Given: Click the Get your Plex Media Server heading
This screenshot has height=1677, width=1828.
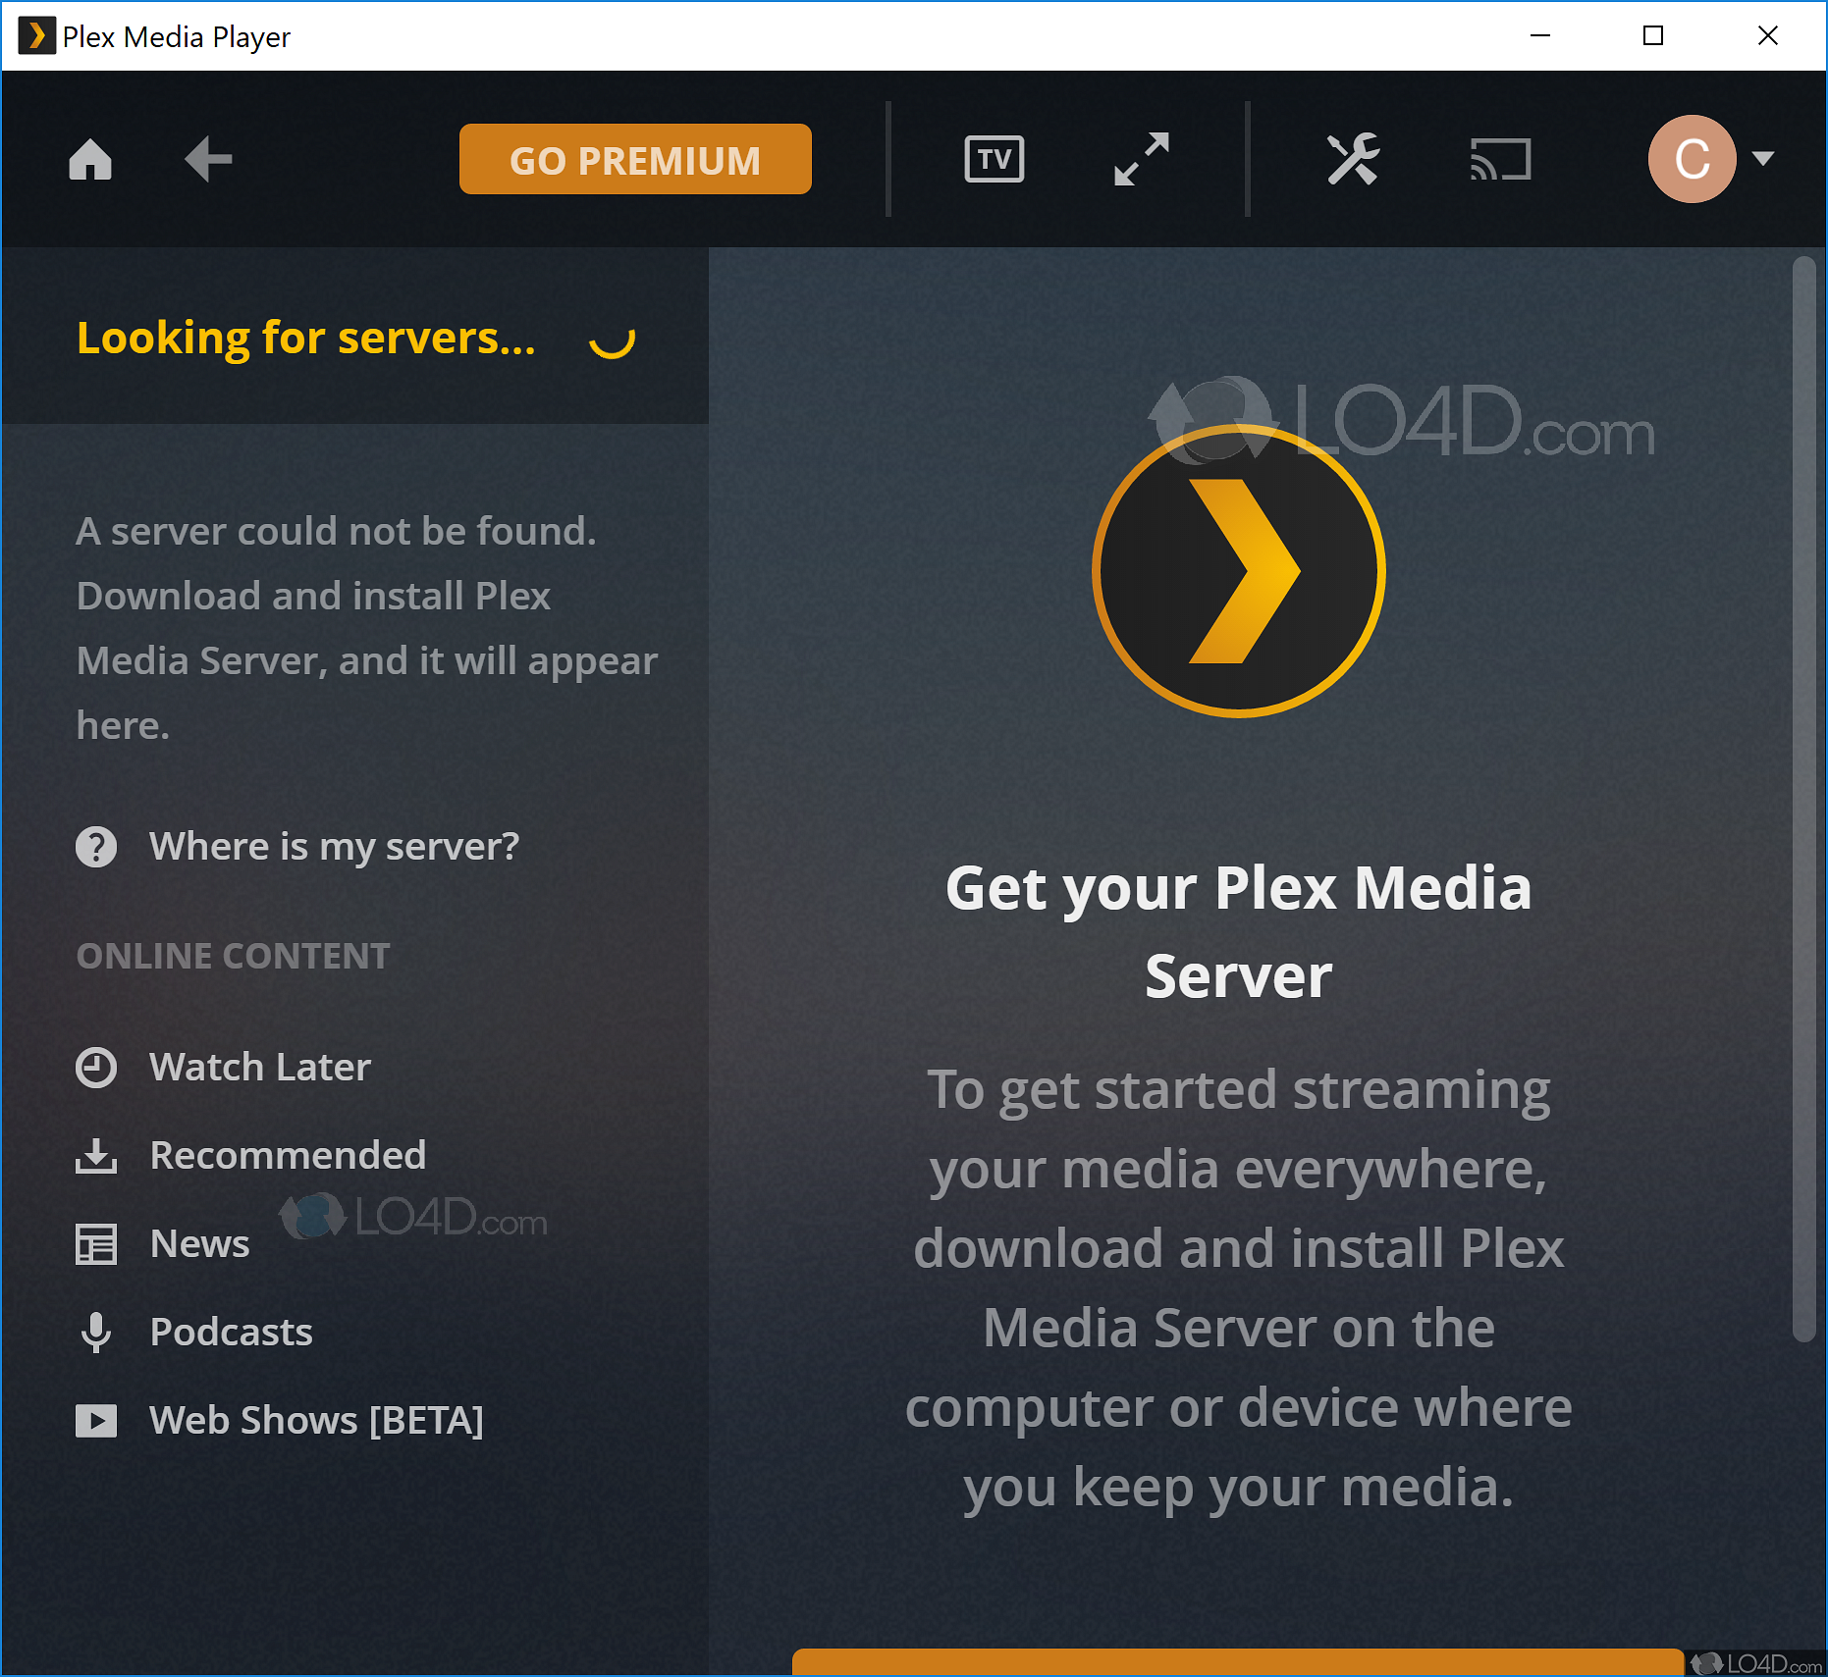Looking at the screenshot, I should coord(1239,932).
